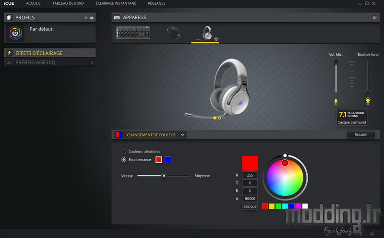Click the Profils panel icon
The height and width of the screenshot is (238, 384).
click(9, 17)
